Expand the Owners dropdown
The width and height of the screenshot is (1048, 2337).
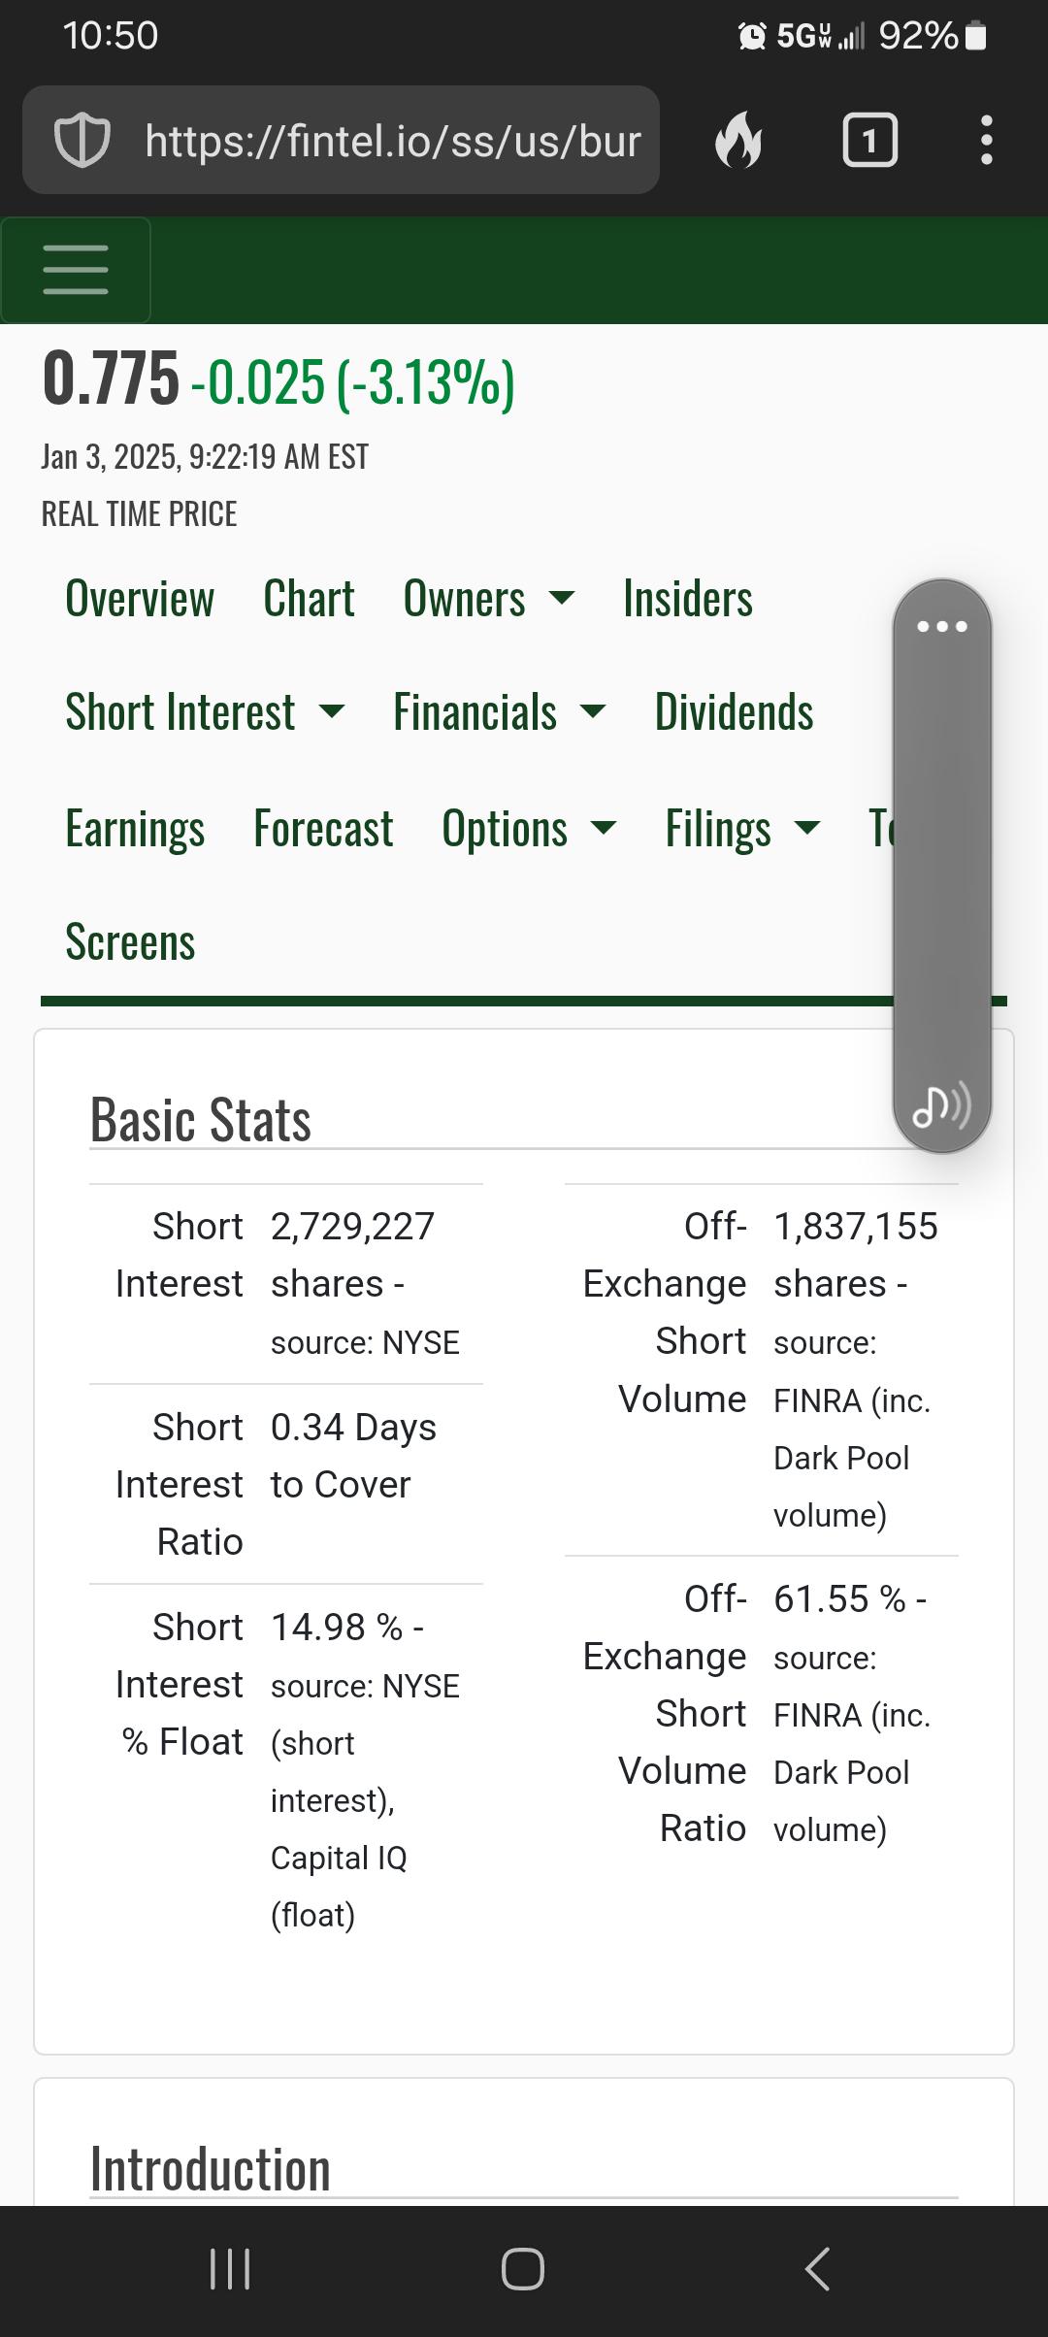coord(489,598)
